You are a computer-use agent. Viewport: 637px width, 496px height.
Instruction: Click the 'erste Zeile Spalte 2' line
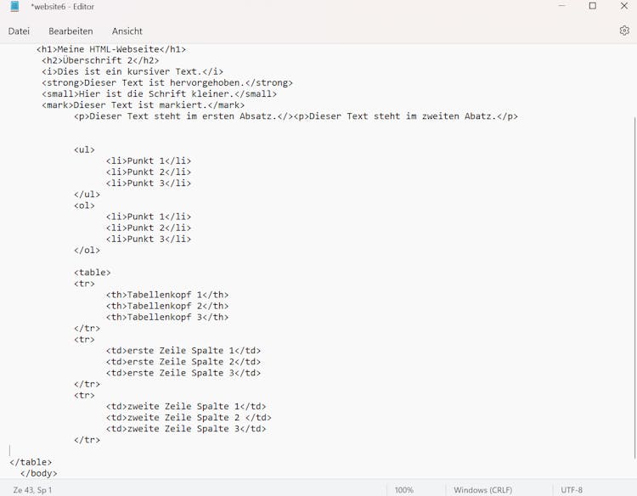[183, 362]
